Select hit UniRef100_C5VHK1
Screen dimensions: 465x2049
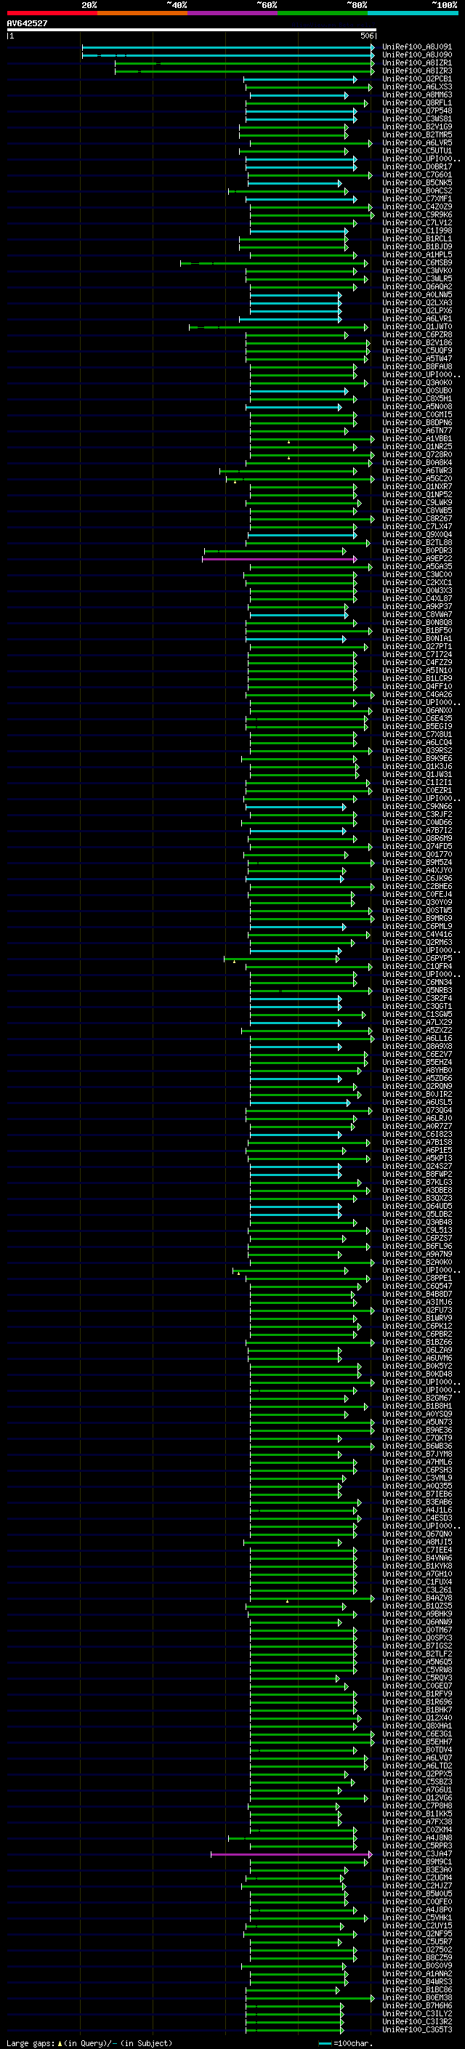point(416,1919)
